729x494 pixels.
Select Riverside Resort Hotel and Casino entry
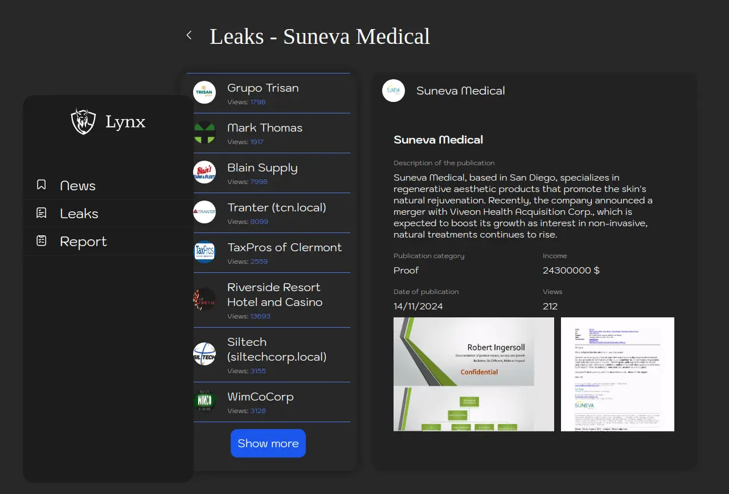(x=275, y=295)
